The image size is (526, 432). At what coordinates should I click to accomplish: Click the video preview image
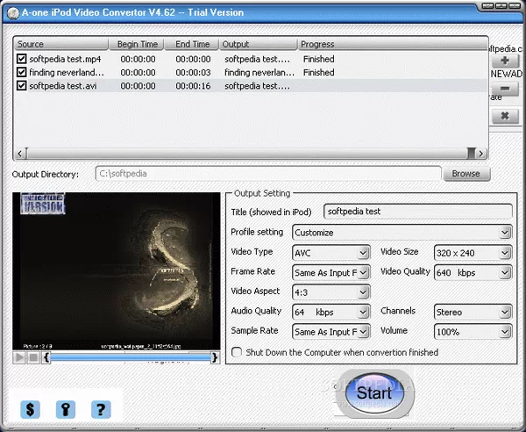pyautogui.click(x=117, y=271)
